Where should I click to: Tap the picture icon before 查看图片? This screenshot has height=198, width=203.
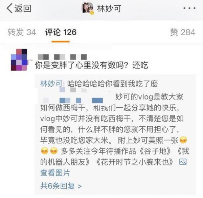pyautogui.click(x=183, y=162)
